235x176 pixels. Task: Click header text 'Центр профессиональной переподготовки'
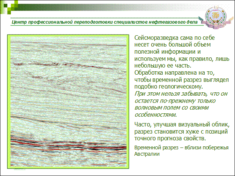pyautogui.click(x=62, y=22)
